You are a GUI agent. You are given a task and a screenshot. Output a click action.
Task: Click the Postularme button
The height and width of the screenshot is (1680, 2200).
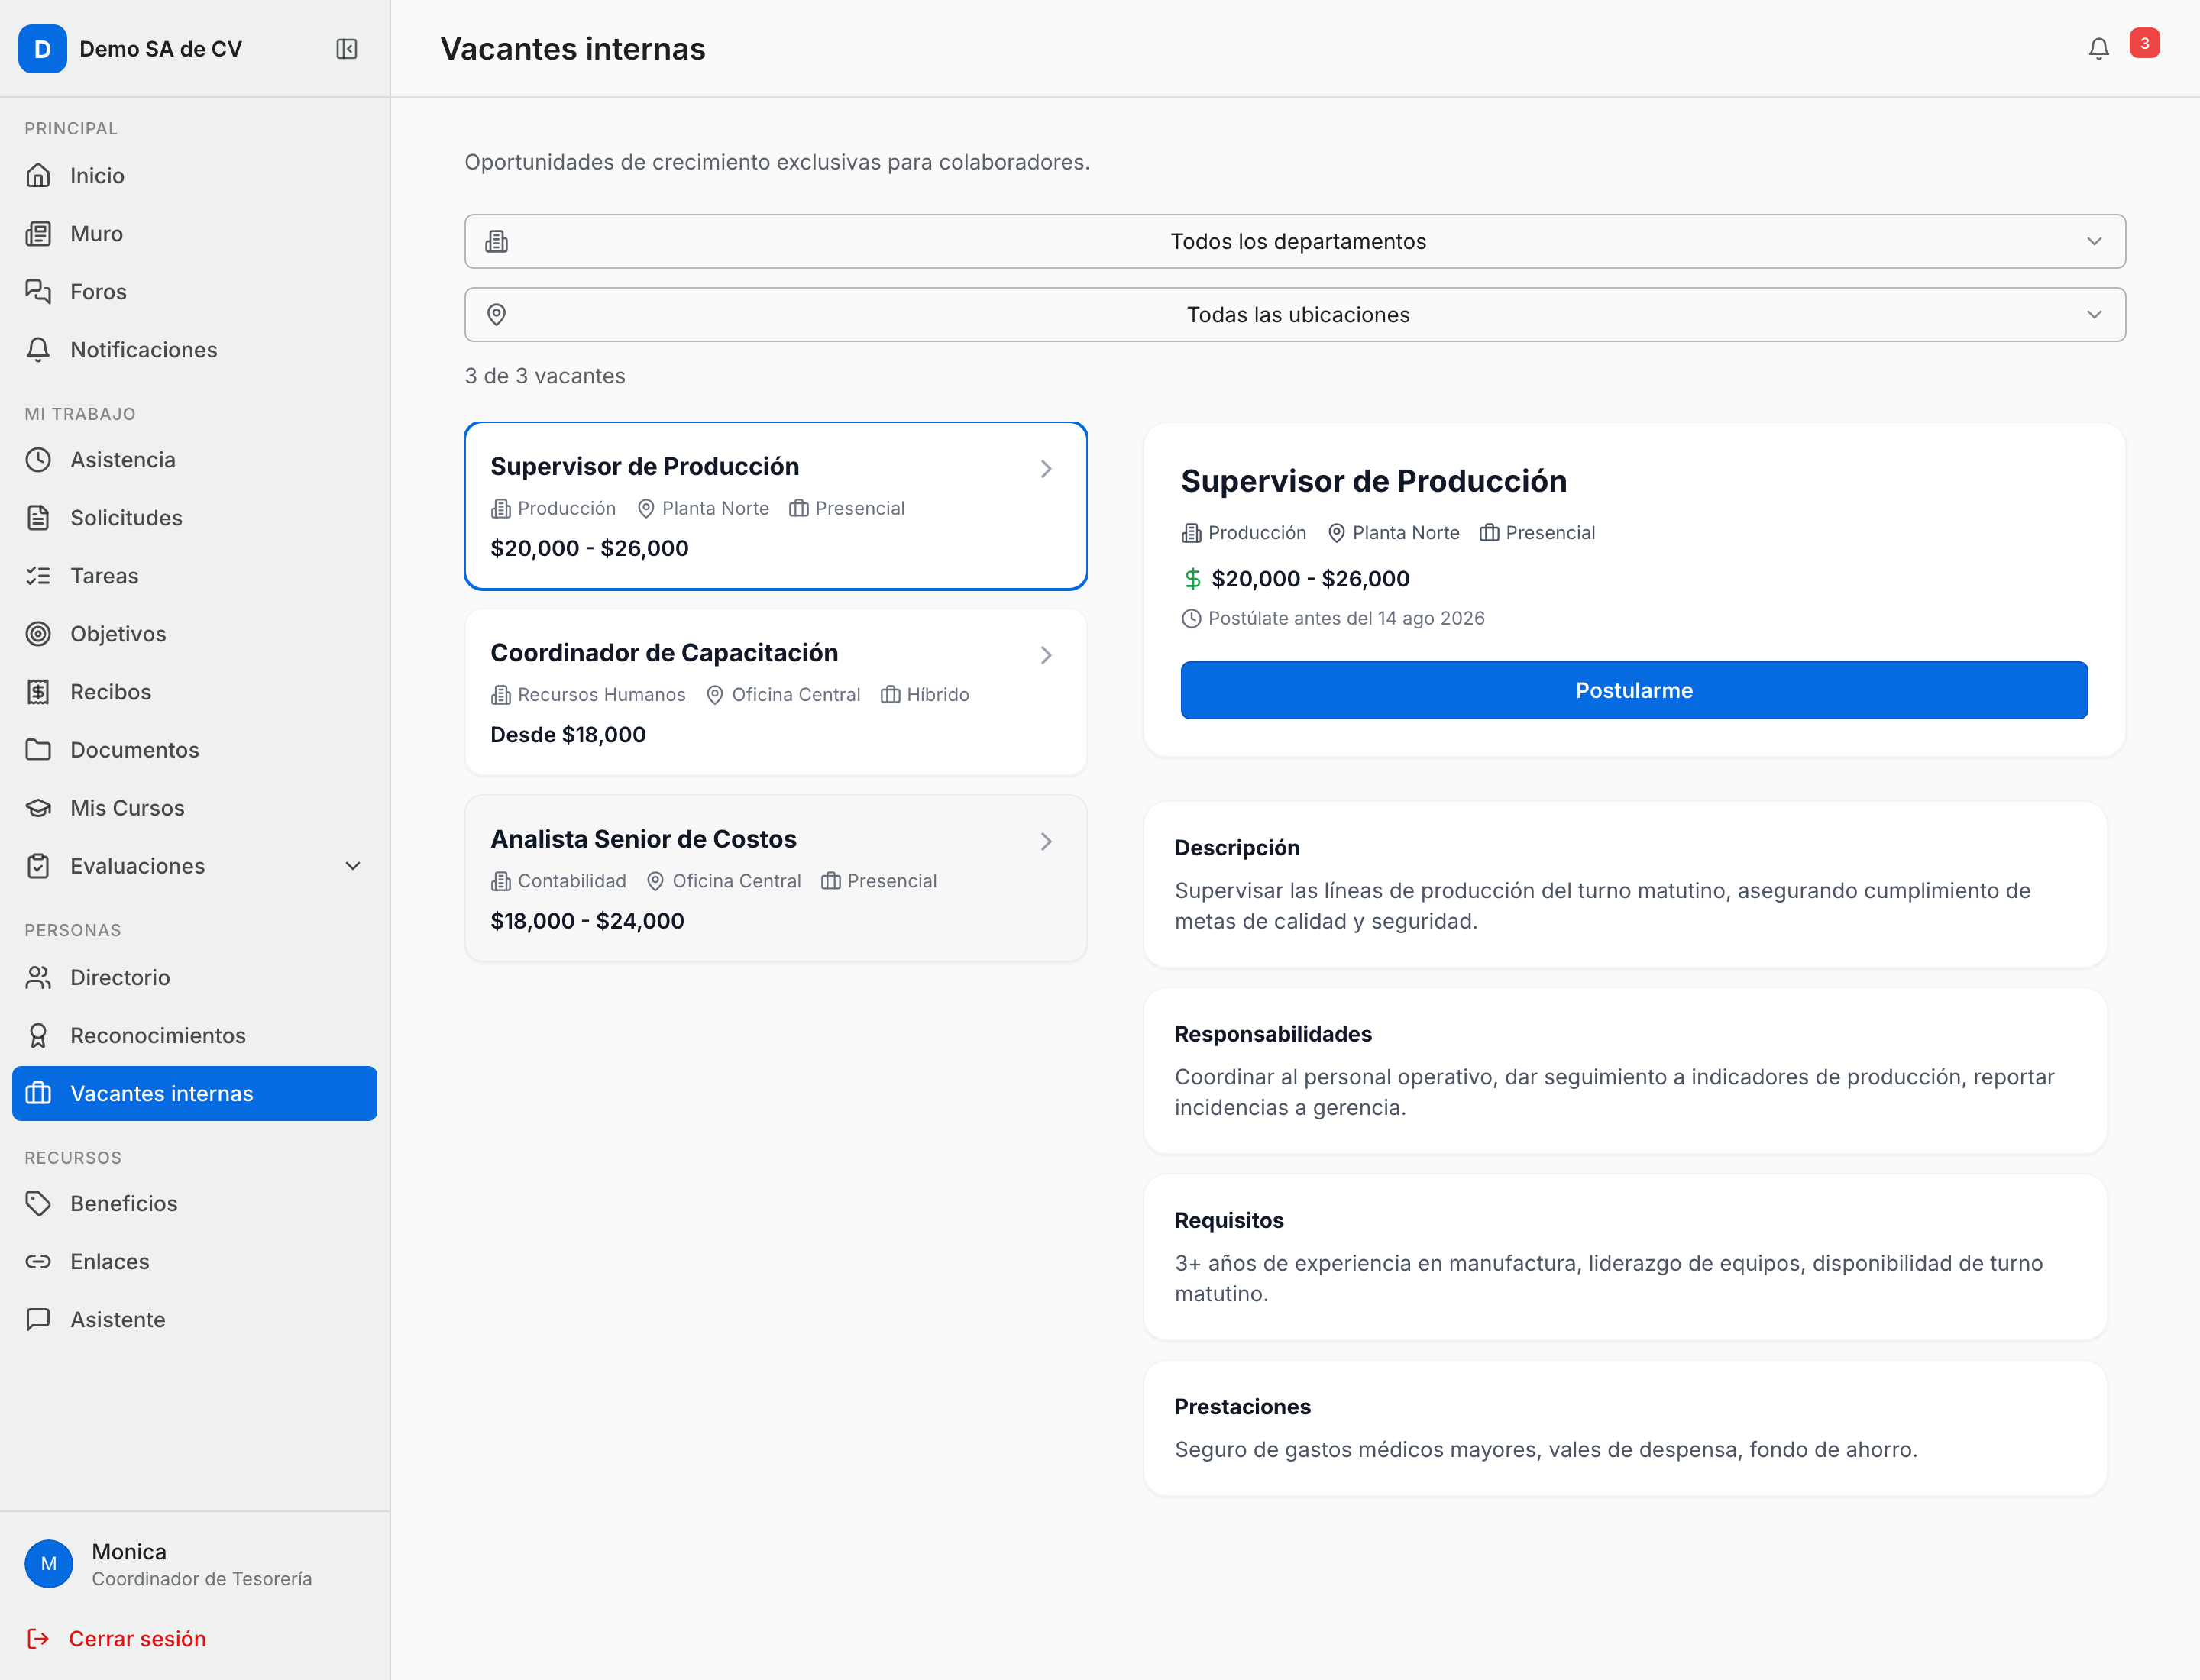click(1634, 690)
